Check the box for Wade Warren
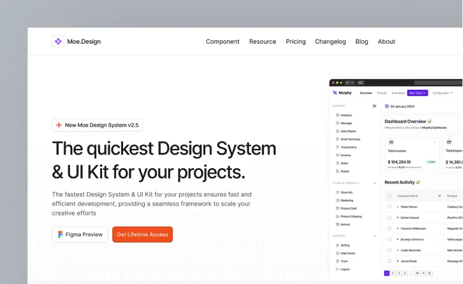Image resolution: width=463 pixels, height=284 pixels. click(390, 207)
